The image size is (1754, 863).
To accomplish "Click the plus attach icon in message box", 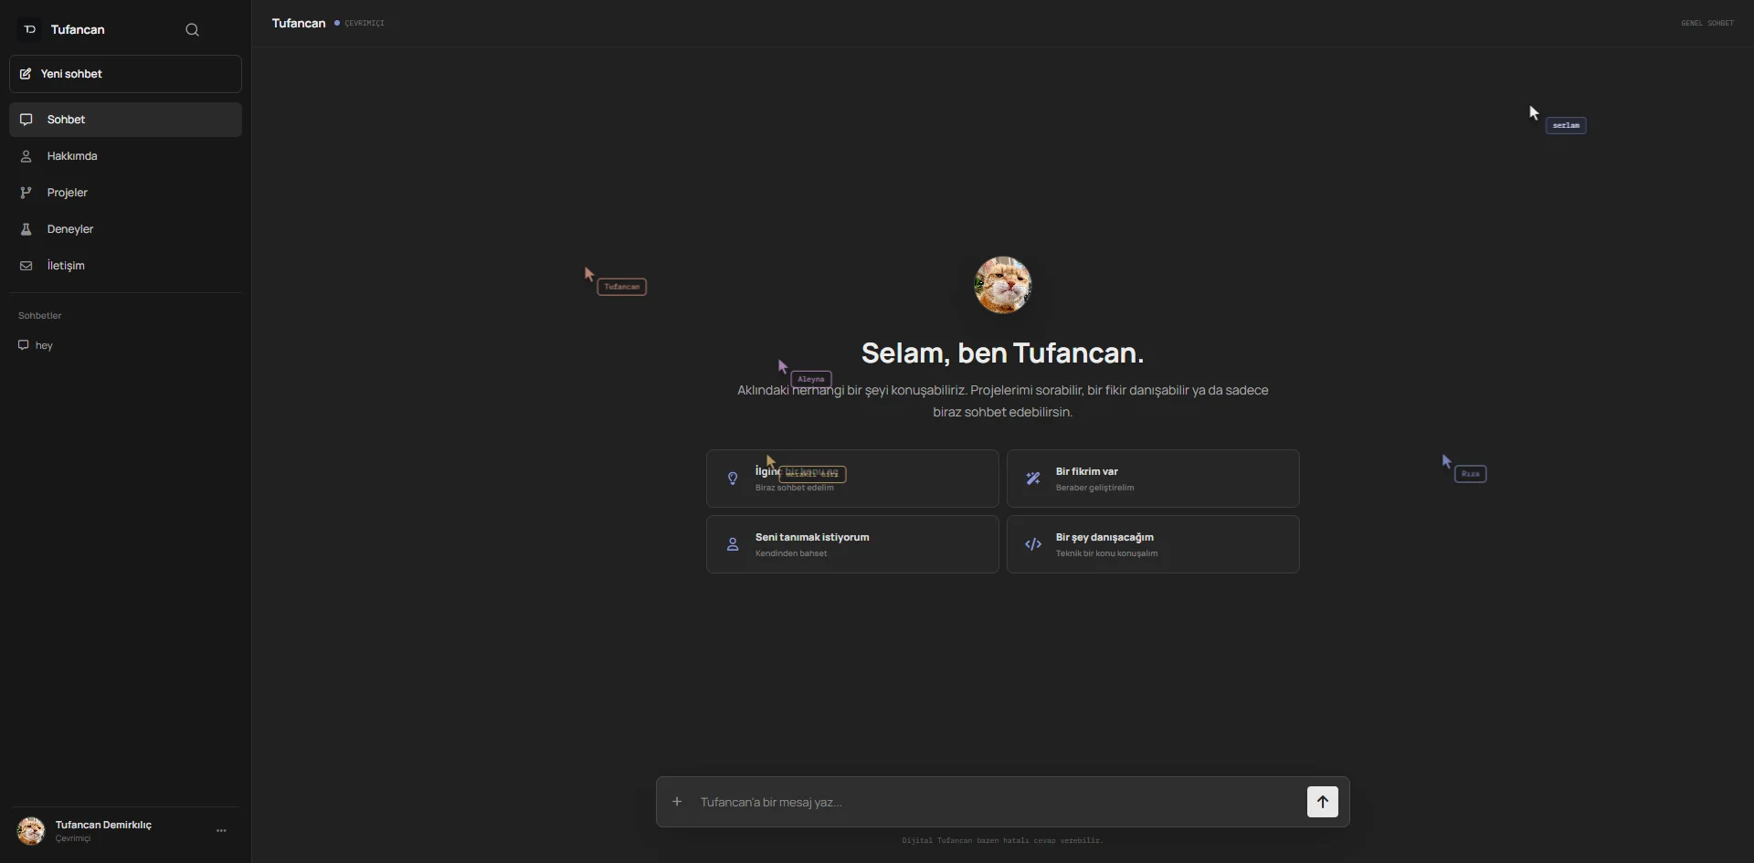I will [677, 802].
